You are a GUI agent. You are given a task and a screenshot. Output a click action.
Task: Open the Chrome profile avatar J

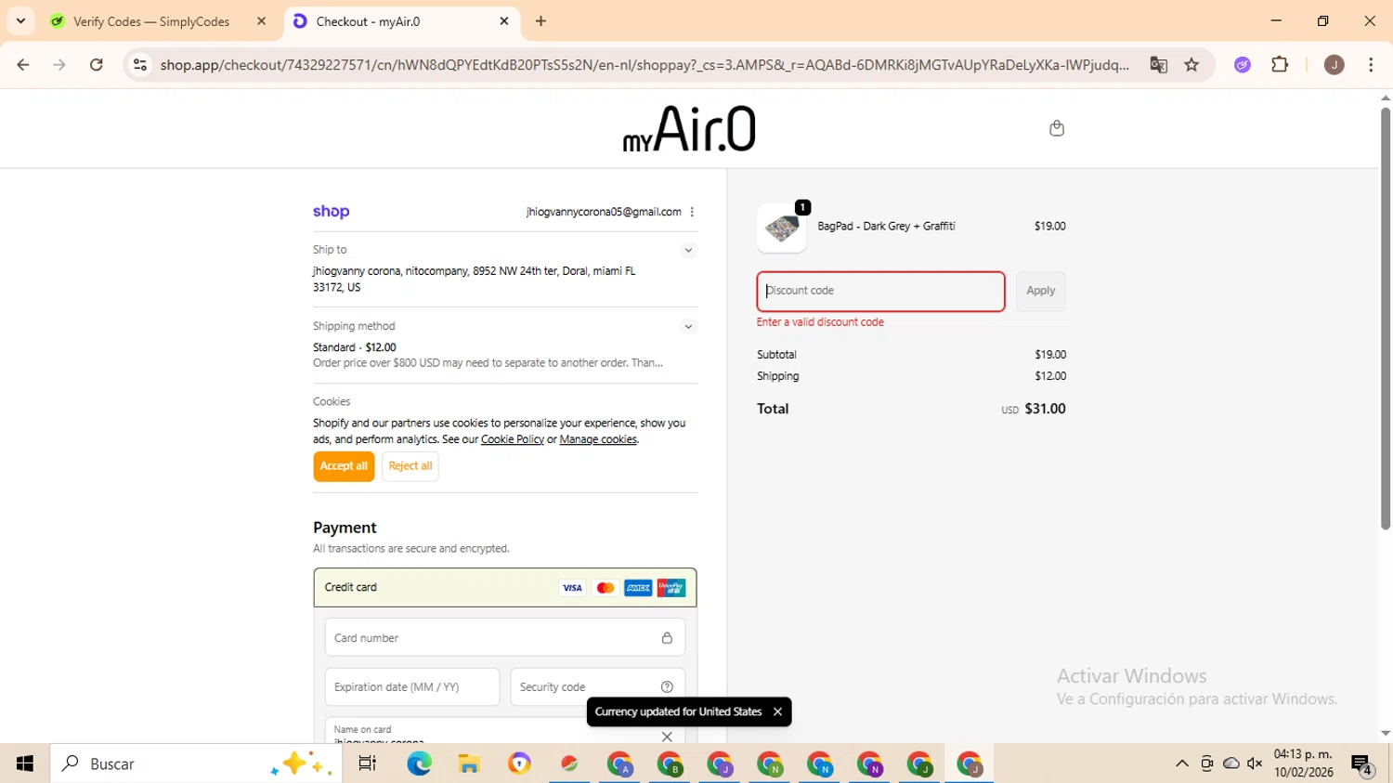click(1334, 65)
